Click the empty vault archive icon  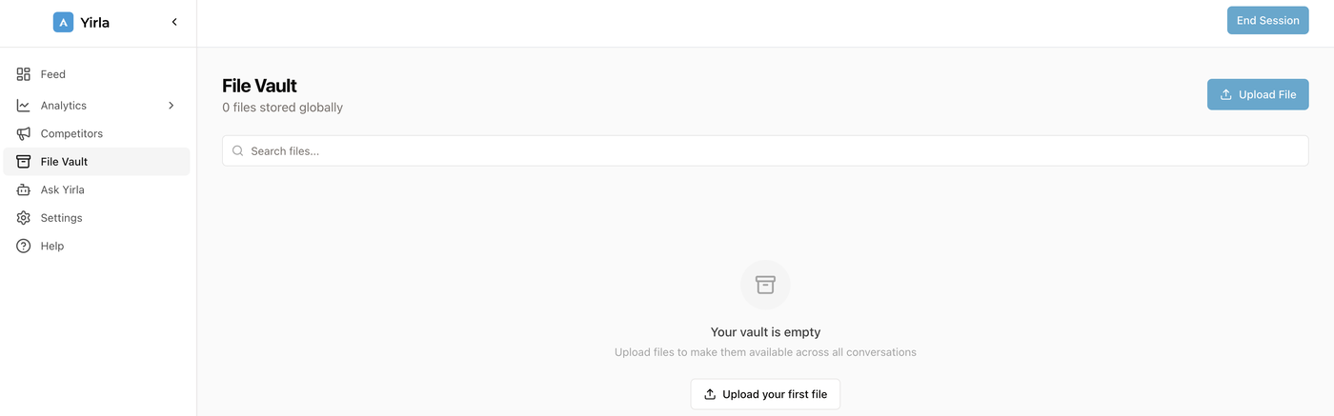point(765,285)
